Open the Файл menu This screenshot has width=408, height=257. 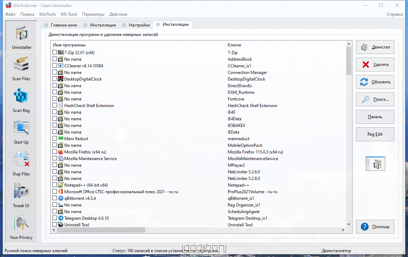[10, 14]
